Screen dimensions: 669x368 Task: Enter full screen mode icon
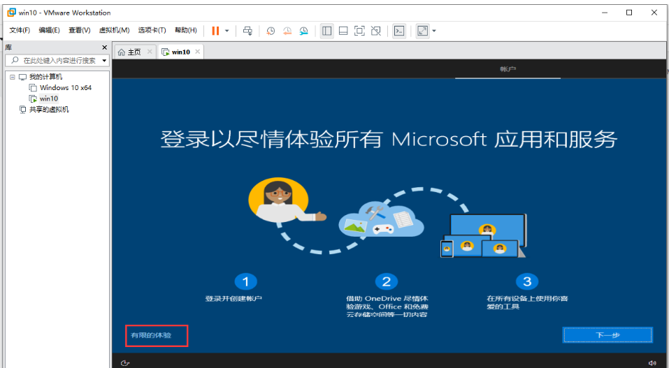(360, 31)
